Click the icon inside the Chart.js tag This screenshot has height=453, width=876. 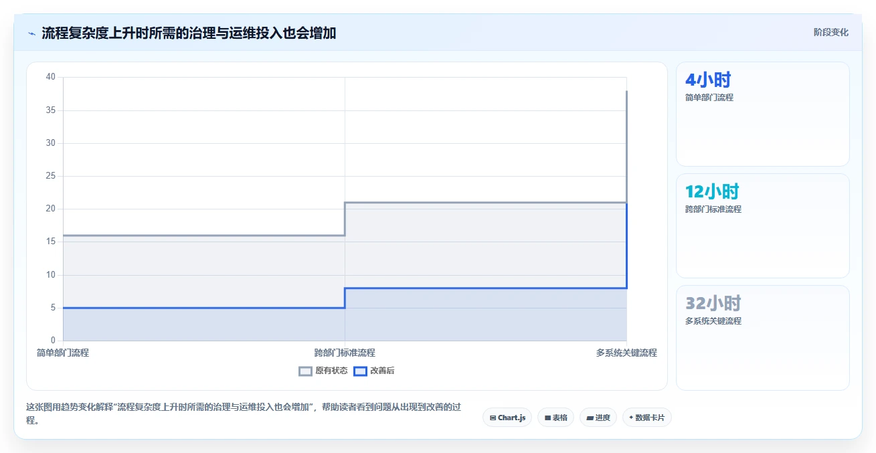(493, 418)
